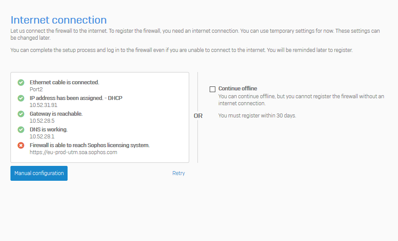Click the Internet connection heading

pos(59,20)
